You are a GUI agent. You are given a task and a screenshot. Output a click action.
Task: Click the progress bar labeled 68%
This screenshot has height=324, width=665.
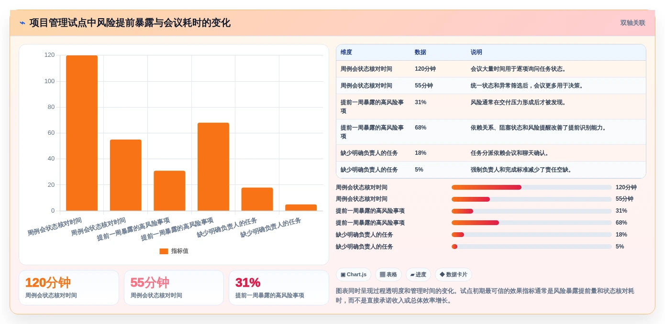(532, 223)
